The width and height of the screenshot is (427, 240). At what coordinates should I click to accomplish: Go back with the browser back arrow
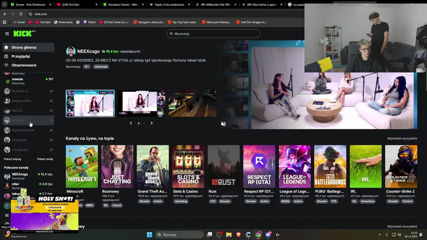[5, 14]
